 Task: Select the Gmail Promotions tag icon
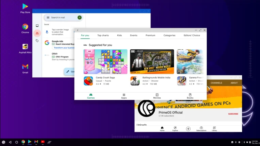click(37, 41)
